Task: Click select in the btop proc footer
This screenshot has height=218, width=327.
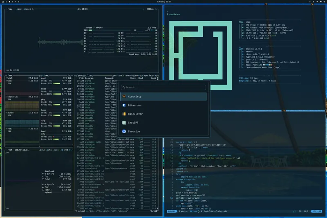Action: [81, 211]
